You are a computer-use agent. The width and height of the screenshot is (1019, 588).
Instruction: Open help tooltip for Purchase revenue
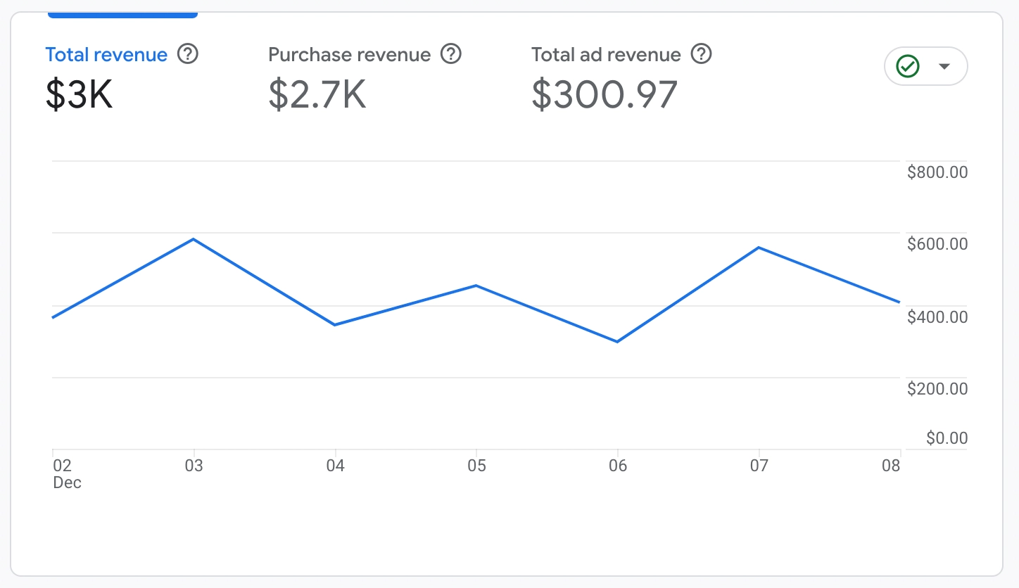450,54
